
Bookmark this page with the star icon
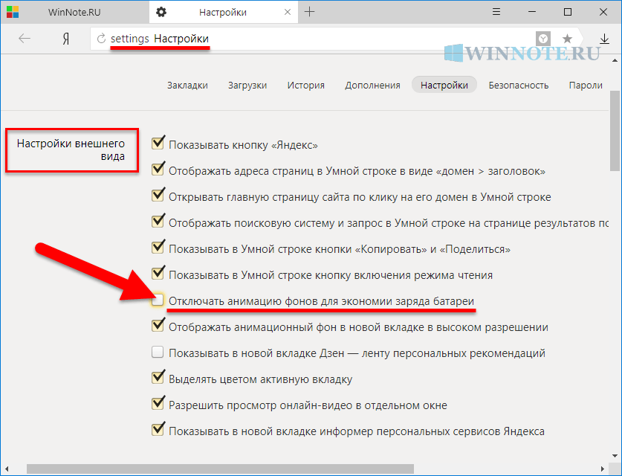point(567,39)
